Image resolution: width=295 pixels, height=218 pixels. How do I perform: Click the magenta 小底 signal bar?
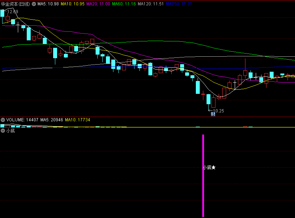point(203,176)
